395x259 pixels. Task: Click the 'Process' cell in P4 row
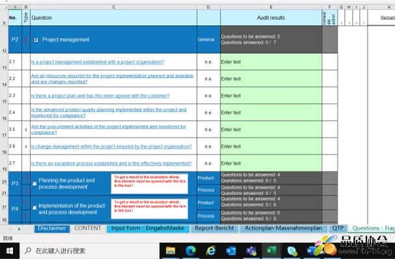[x=208, y=216]
